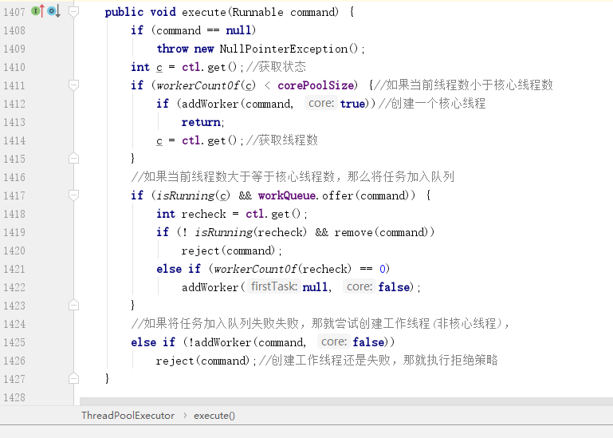
Task: Click the NullPointerException class name
Action: (x=283, y=49)
